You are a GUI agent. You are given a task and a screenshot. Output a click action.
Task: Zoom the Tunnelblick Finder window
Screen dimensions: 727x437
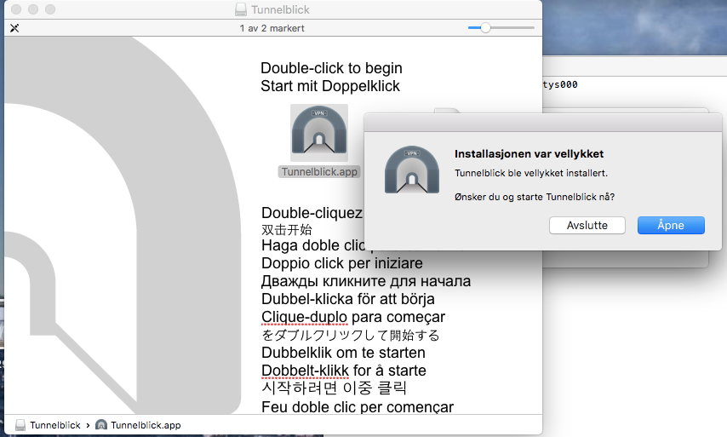pyautogui.click(x=50, y=10)
